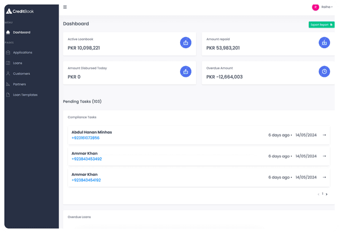Select page 1 in pagination
Viewport: 339px width, 233px height.
(323, 194)
